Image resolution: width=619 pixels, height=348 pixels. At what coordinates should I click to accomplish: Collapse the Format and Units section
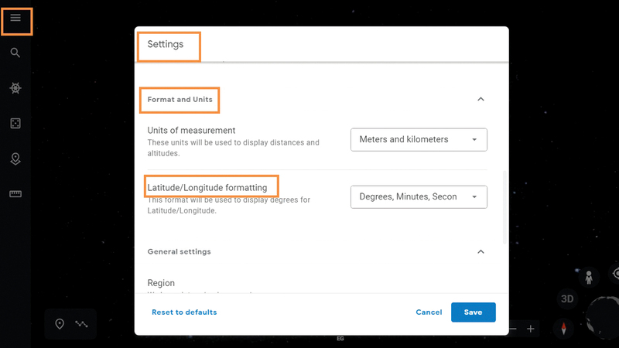click(480, 99)
